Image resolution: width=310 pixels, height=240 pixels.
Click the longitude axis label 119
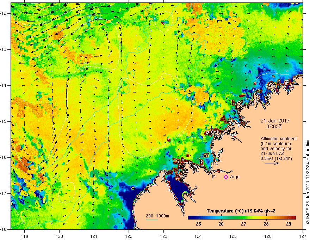(25, 236)
